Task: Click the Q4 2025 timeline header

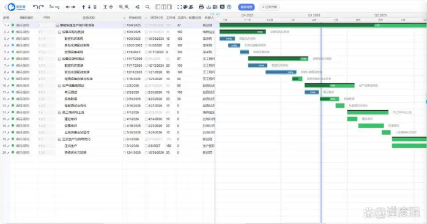Action: coord(247,15)
